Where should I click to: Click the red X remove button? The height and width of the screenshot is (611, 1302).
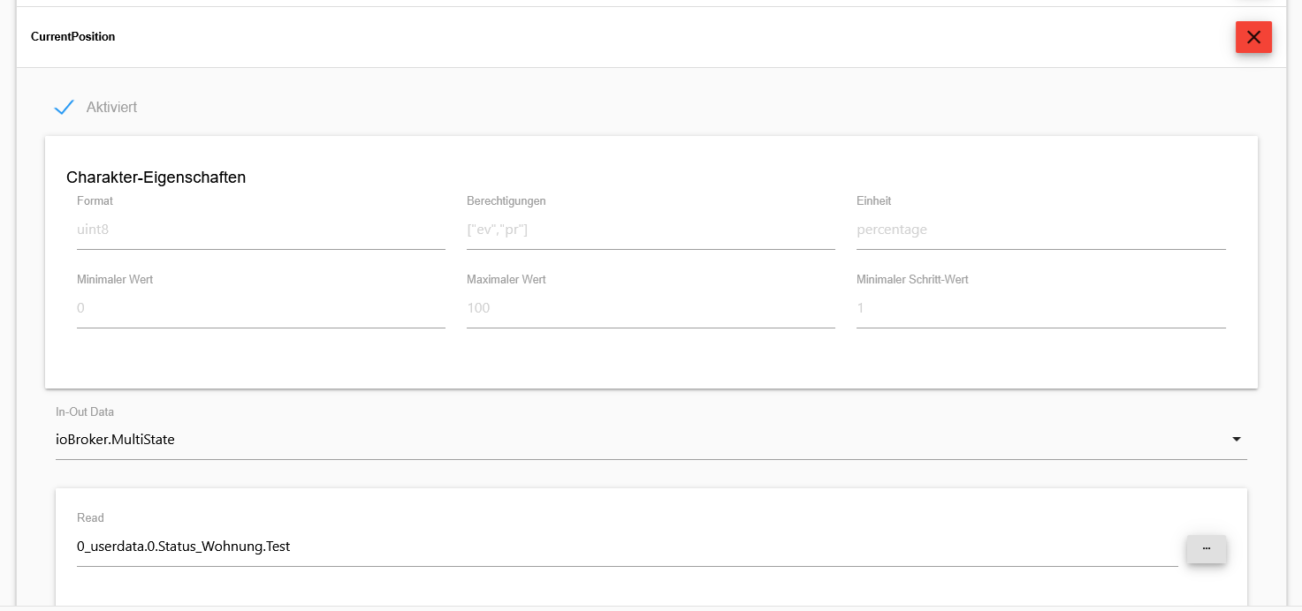tap(1253, 37)
